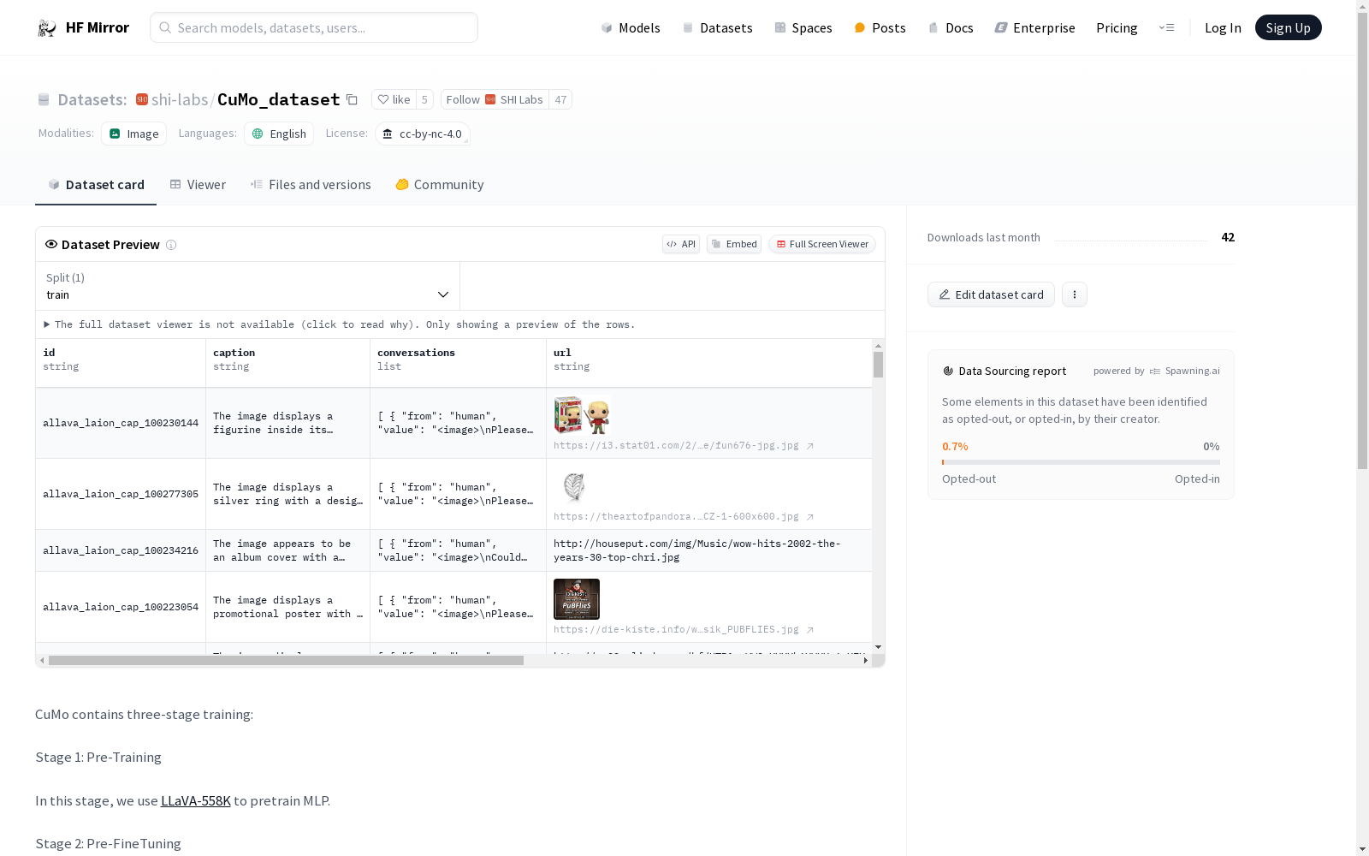The width and height of the screenshot is (1369, 856).
Task: Open the PubFlies poster thumbnail
Action: [577, 599]
